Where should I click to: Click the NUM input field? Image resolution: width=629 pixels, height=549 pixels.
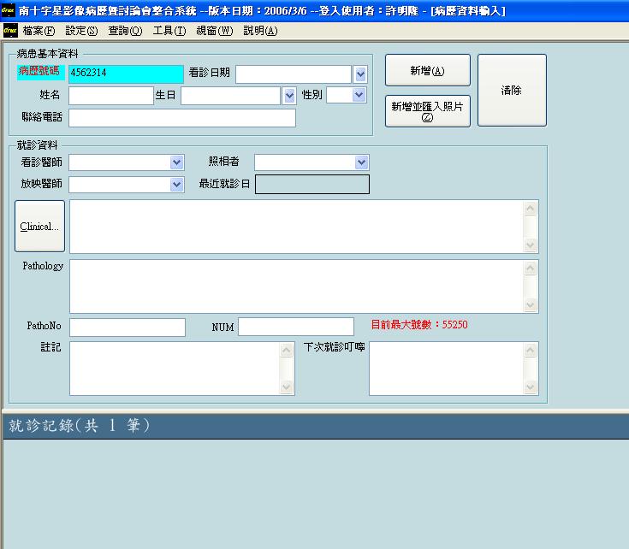[x=296, y=327]
